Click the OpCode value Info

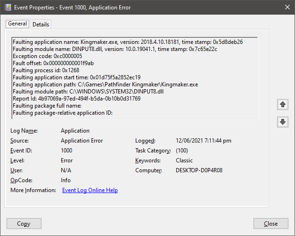[x=66, y=180]
